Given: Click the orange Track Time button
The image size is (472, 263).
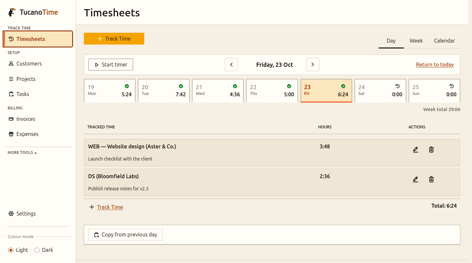Looking at the screenshot, I should tap(114, 39).
